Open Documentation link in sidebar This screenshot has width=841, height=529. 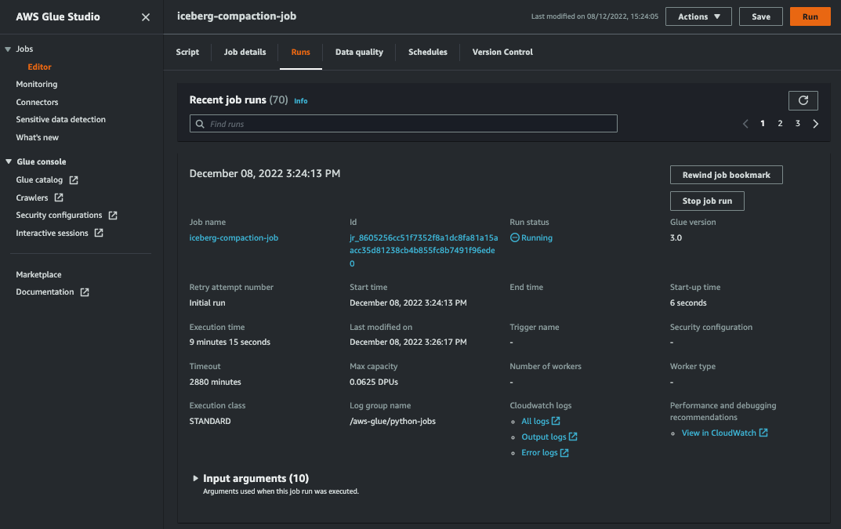(45, 292)
